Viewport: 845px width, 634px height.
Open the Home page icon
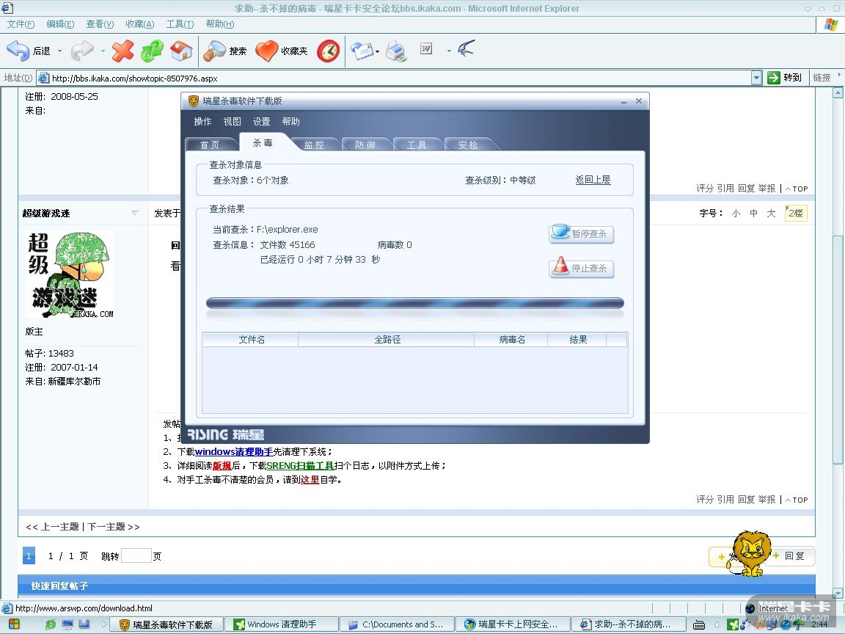click(x=181, y=51)
